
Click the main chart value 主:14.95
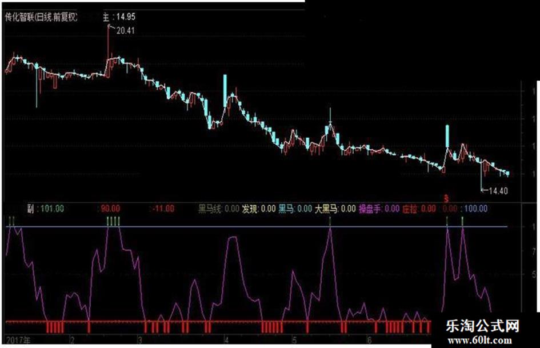119,17
